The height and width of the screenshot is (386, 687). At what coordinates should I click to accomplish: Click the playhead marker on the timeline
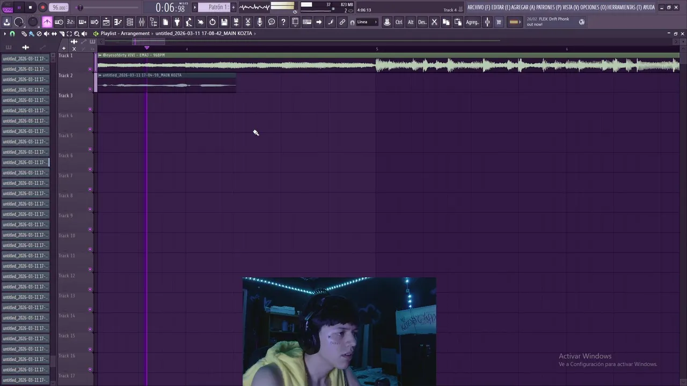(147, 48)
